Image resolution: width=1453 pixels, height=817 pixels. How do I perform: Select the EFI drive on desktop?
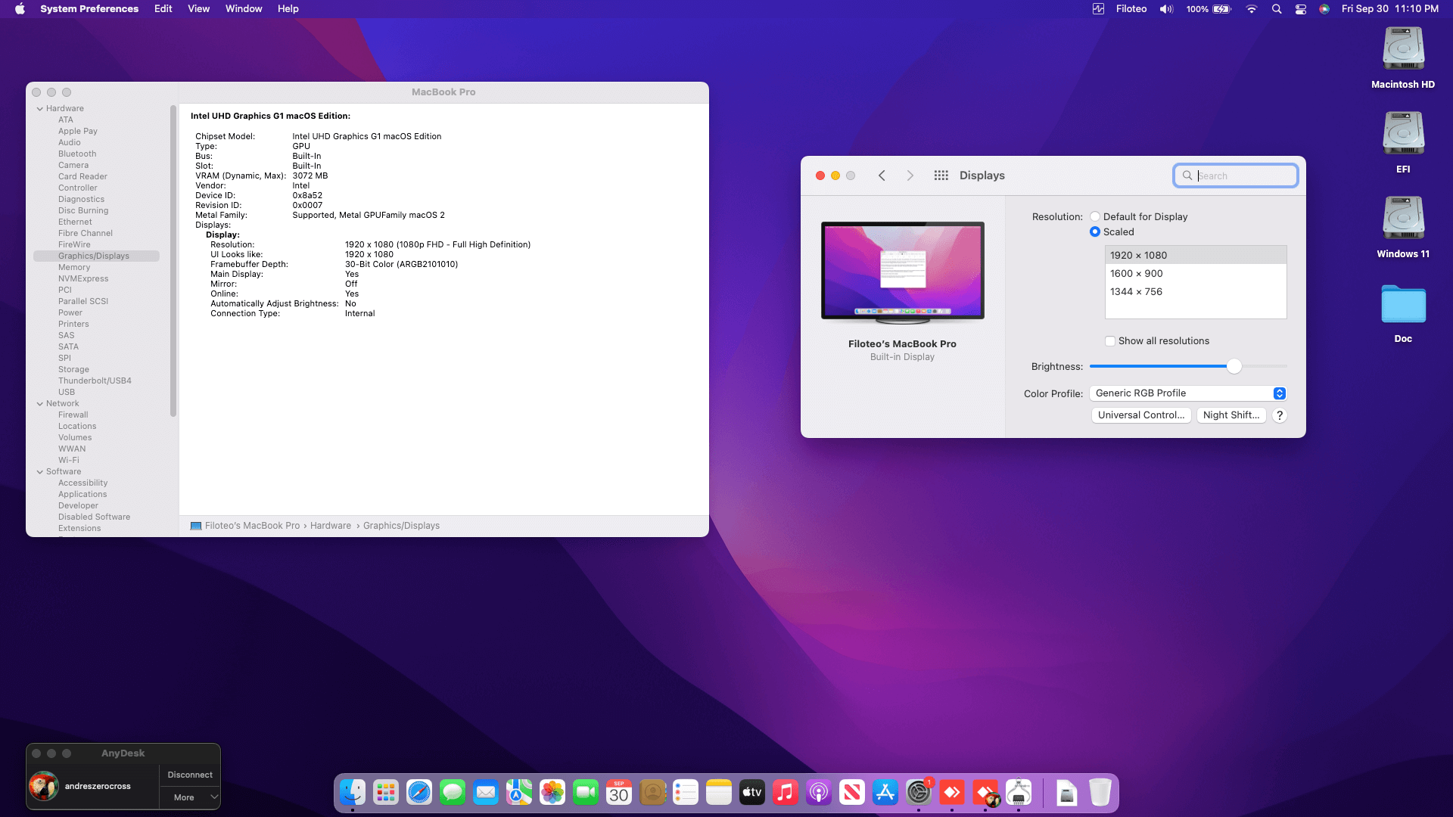click(x=1403, y=142)
